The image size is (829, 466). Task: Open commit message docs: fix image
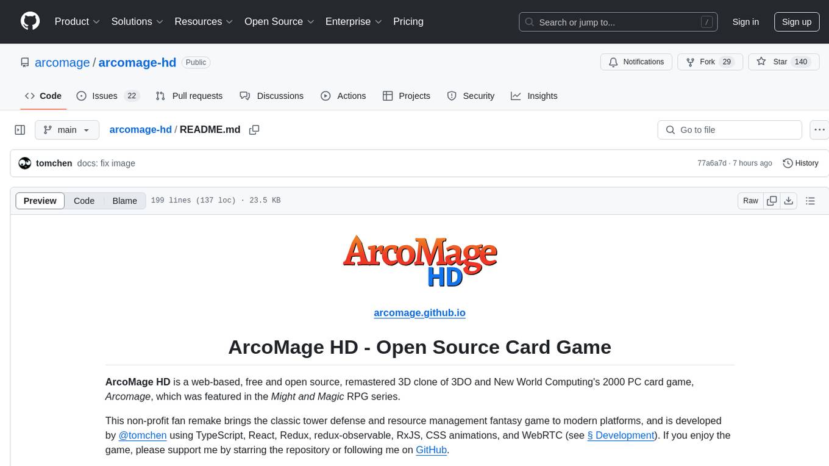[106, 163]
